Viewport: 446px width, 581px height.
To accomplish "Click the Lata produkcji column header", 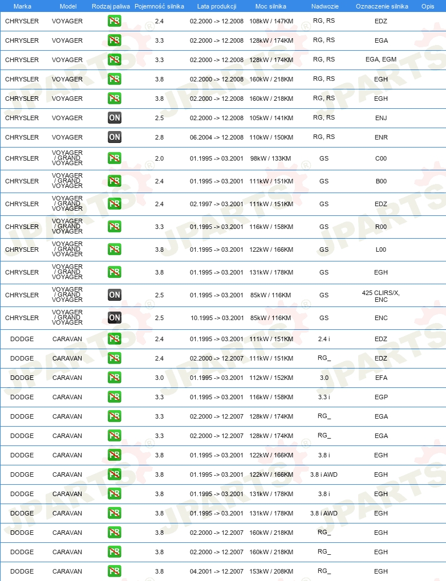I will 217,6.
